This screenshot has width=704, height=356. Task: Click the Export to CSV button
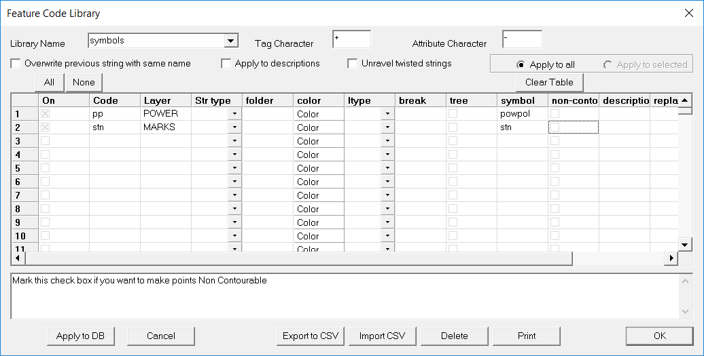311,336
